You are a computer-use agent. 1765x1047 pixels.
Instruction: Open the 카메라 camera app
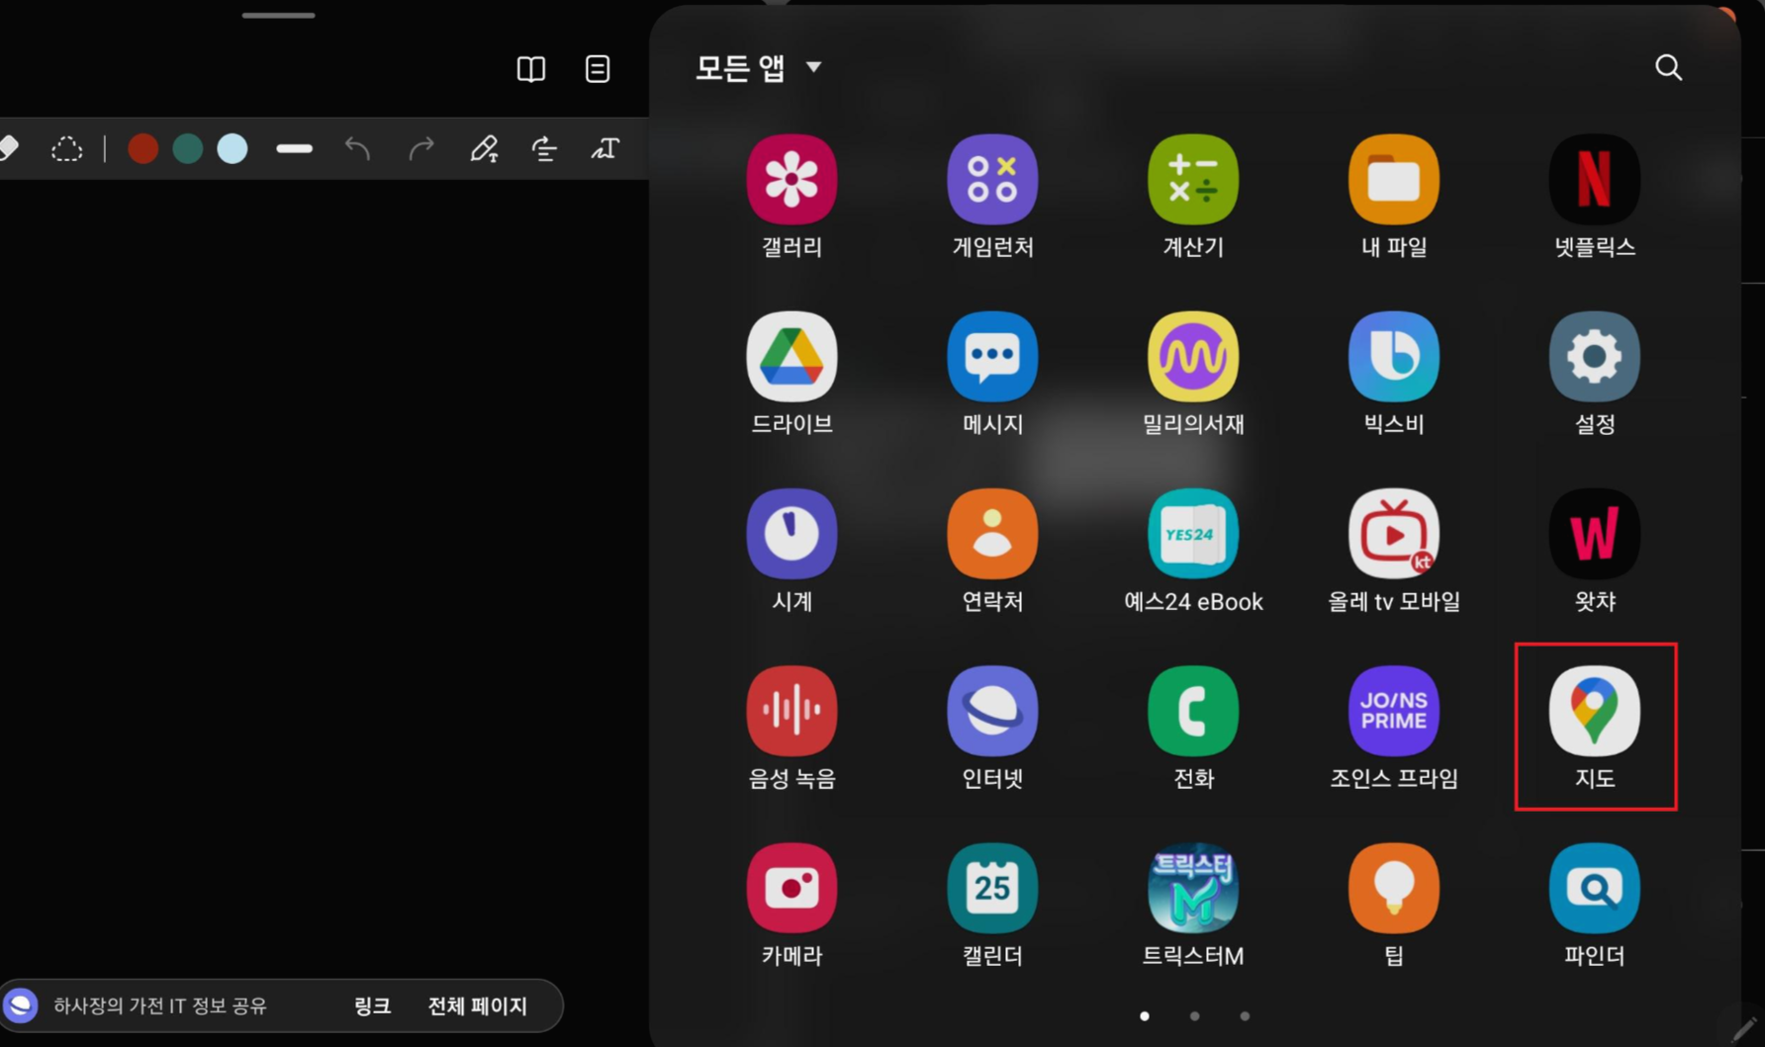[x=791, y=888]
